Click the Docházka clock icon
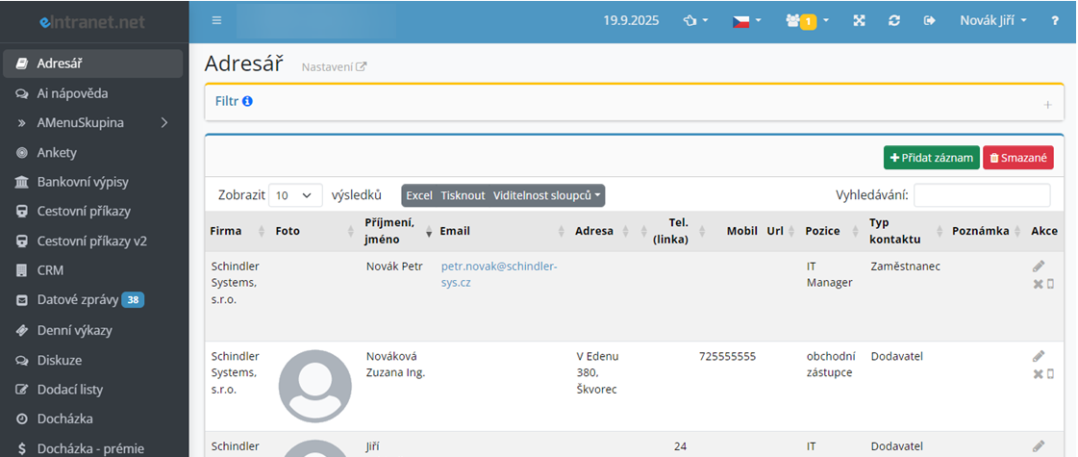Image resolution: width=1078 pixels, height=457 pixels. click(22, 419)
